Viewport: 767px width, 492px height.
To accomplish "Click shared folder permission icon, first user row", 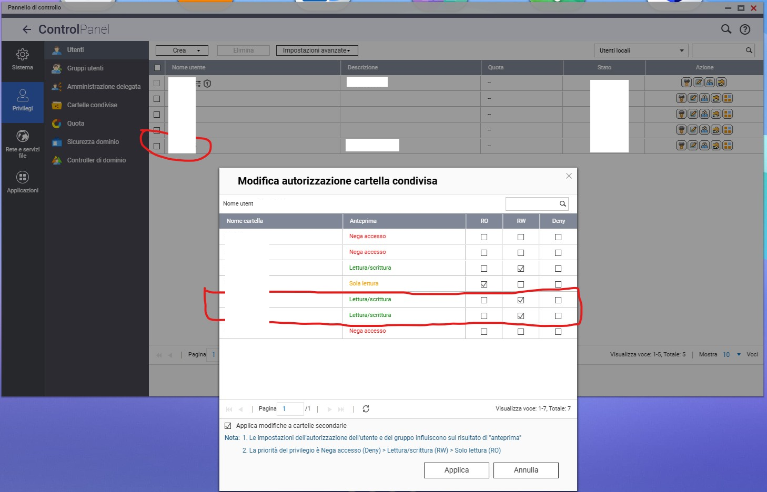I will (721, 83).
